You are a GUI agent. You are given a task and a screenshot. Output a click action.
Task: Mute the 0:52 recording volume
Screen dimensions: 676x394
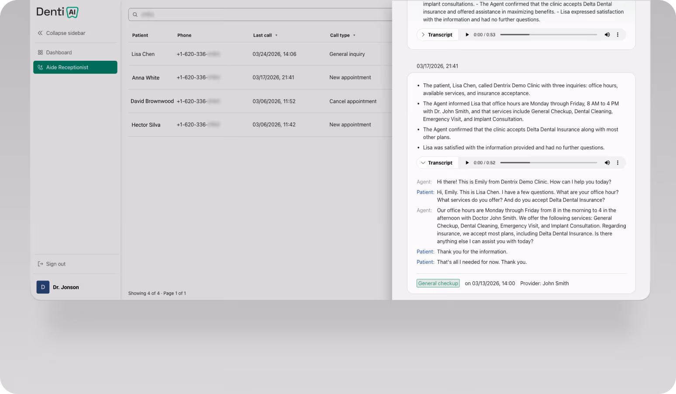(x=607, y=163)
